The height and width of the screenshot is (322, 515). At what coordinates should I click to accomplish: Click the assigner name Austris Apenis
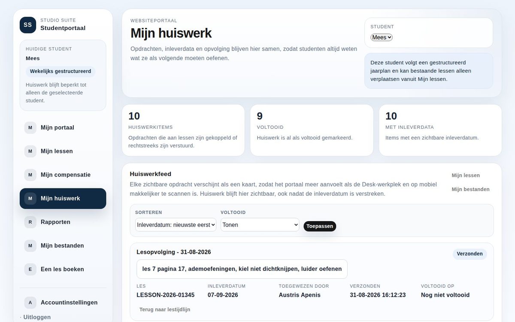(300, 295)
